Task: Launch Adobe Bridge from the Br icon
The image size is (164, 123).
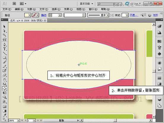Action: pyautogui.click(x=14, y=4)
